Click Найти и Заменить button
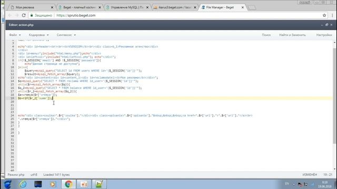Image resolution: width=337 pixels, height=189 pixels. [x=292, y=35]
